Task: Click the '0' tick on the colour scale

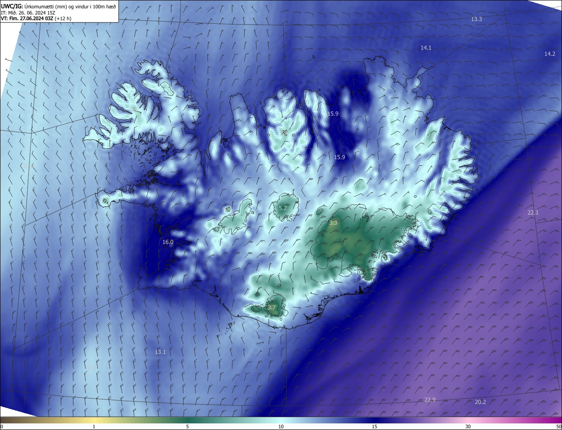Action: coord(2,426)
